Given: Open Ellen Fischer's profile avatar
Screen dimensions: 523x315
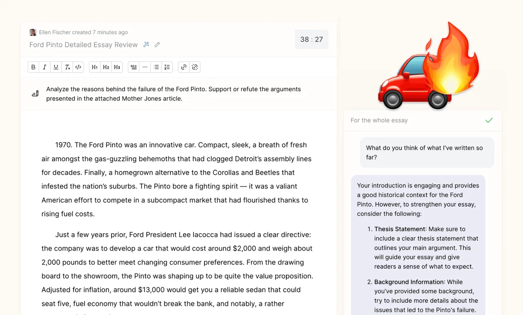Looking at the screenshot, I should [33, 32].
